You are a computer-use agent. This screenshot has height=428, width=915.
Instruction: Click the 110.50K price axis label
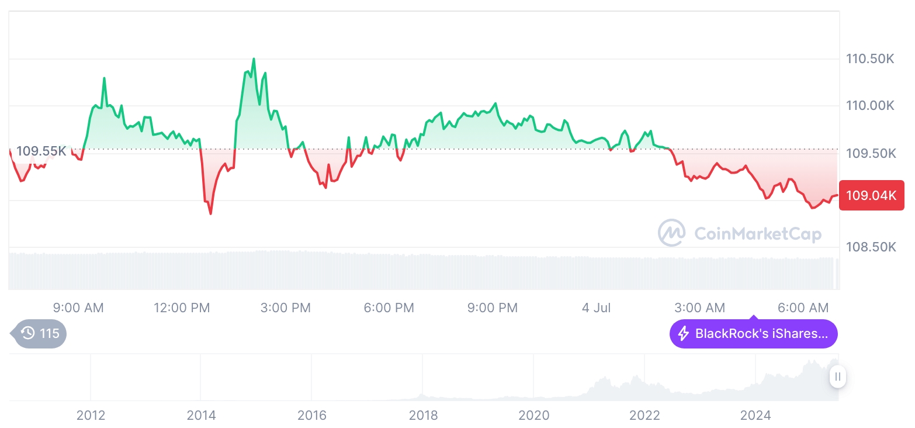pos(870,59)
